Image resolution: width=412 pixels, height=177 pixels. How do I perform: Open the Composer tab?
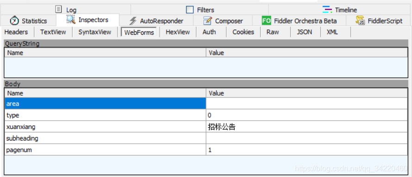[223, 21]
